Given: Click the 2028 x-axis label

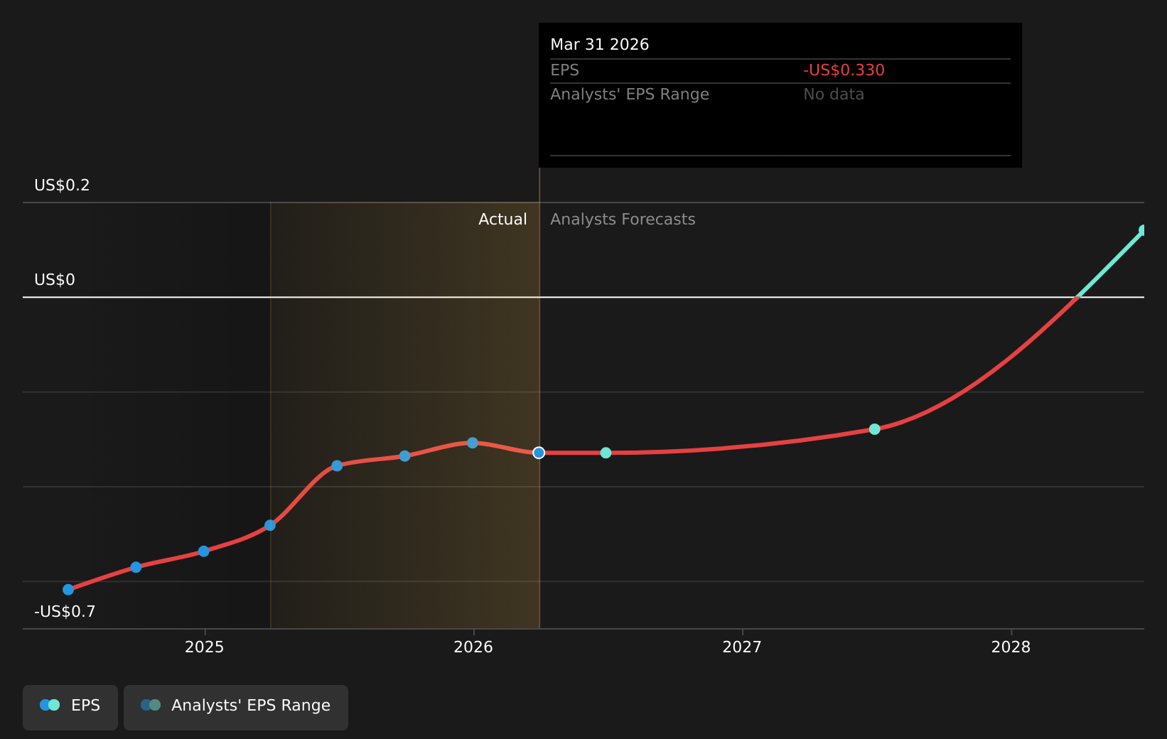Looking at the screenshot, I should 1011,647.
